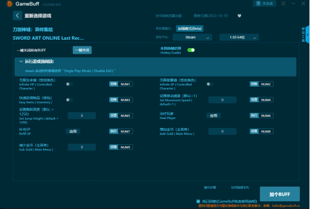Select the enhanced mode (Beta) tab
The height and width of the screenshot is (209, 310).
(190, 28)
